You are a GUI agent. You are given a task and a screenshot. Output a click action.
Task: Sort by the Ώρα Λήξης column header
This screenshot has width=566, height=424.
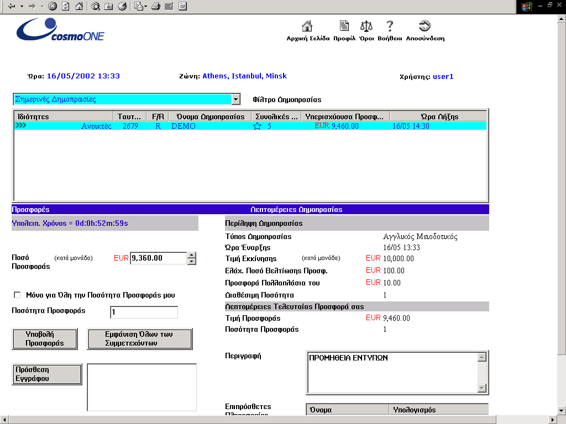[438, 116]
